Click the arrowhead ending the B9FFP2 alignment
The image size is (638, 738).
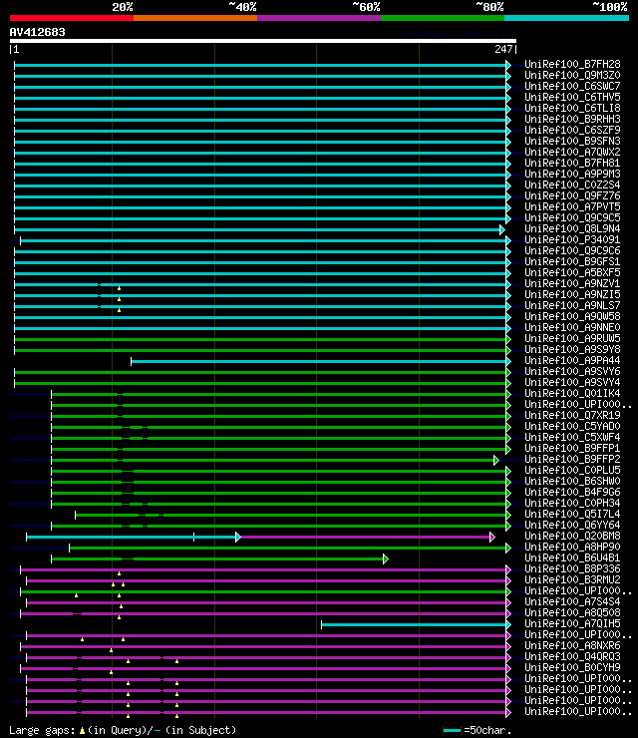coord(495,461)
